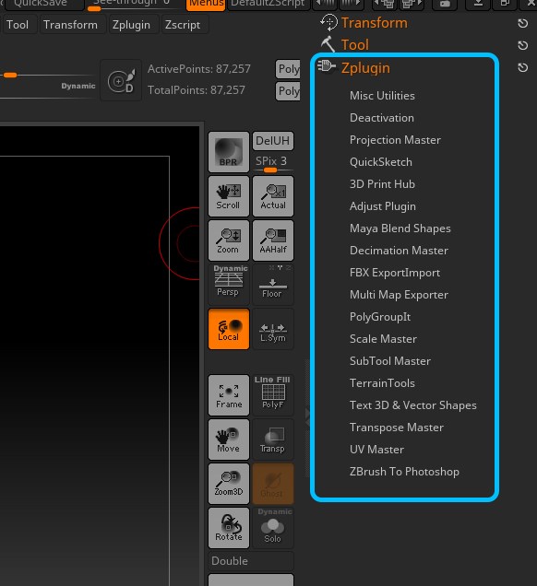Click the DelUH button
This screenshot has height=586, width=537.
pos(273,141)
